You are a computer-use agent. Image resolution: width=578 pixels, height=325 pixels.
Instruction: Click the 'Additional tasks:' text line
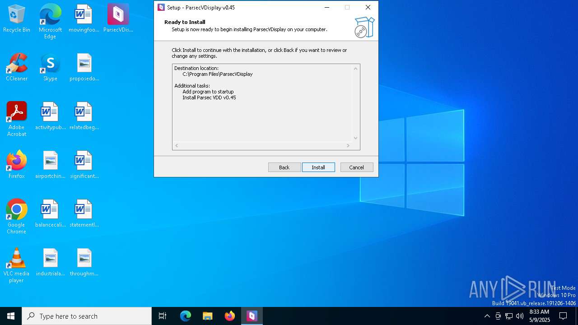[192, 86]
